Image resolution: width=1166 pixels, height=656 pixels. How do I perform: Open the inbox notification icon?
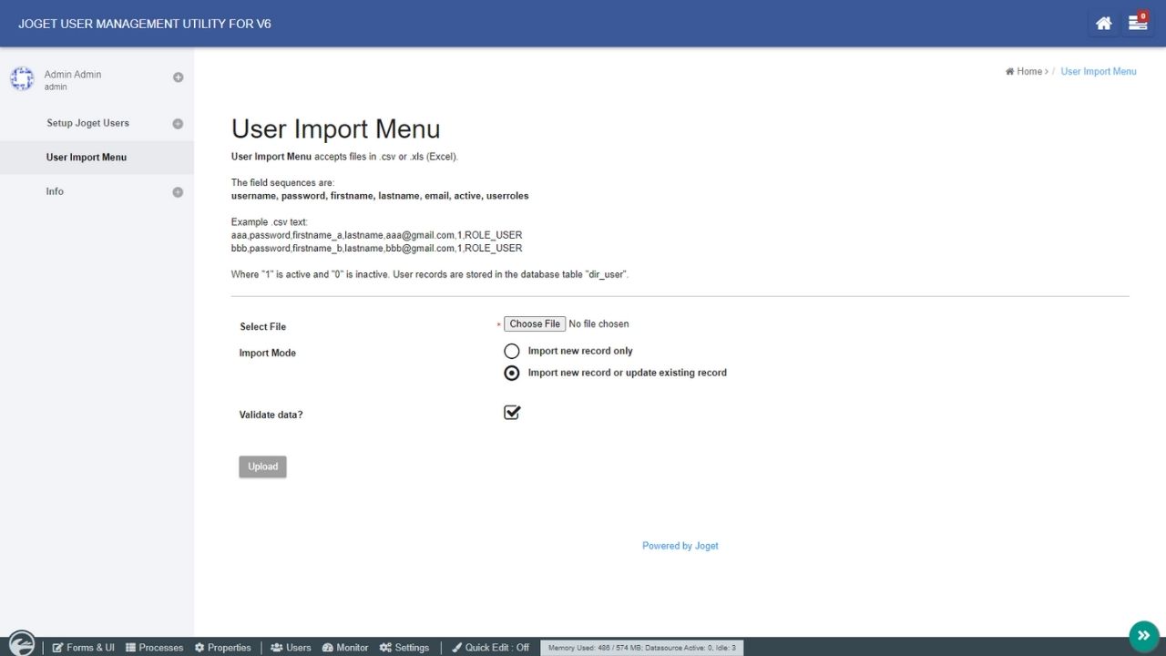pyautogui.click(x=1137, y=24)
